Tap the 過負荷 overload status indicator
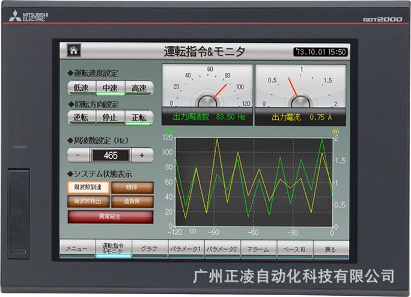The height and width of the screenshot is (297, 411). pos(132,201)
